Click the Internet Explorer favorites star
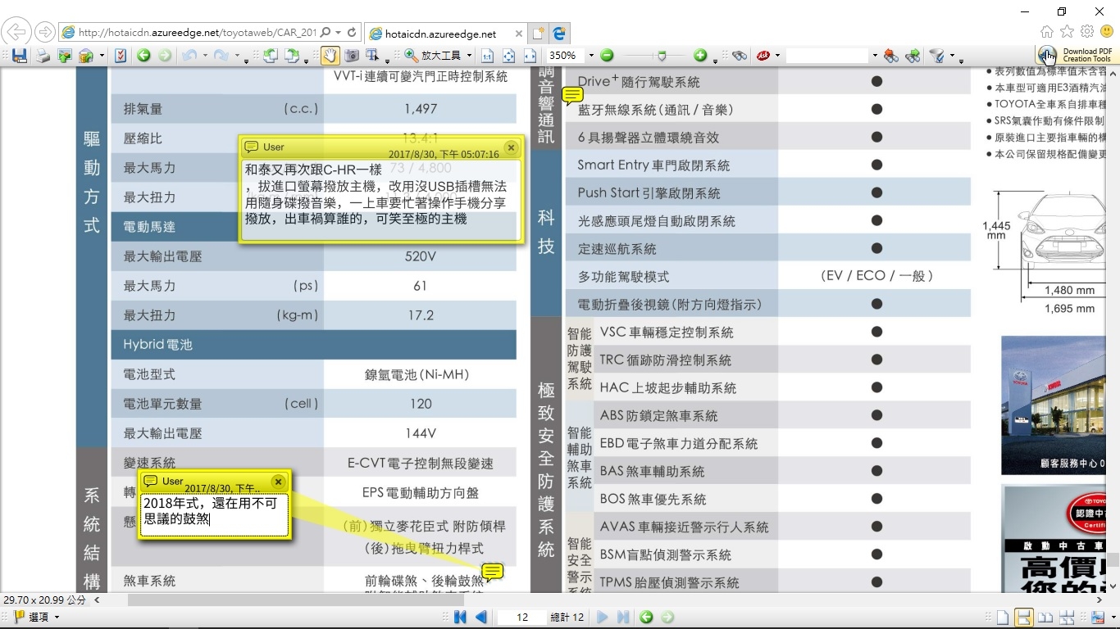1120x629 pixels. (1067, 31)
